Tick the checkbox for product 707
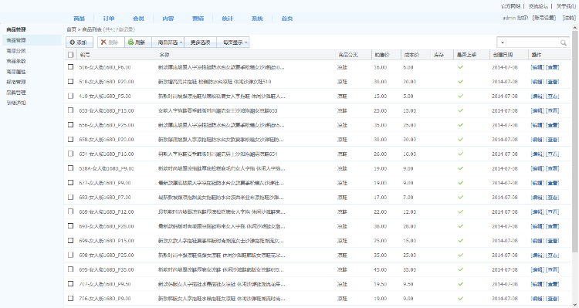 click(70, 283)
